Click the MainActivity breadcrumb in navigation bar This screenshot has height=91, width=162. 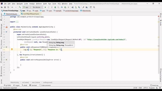coord(86,11)
